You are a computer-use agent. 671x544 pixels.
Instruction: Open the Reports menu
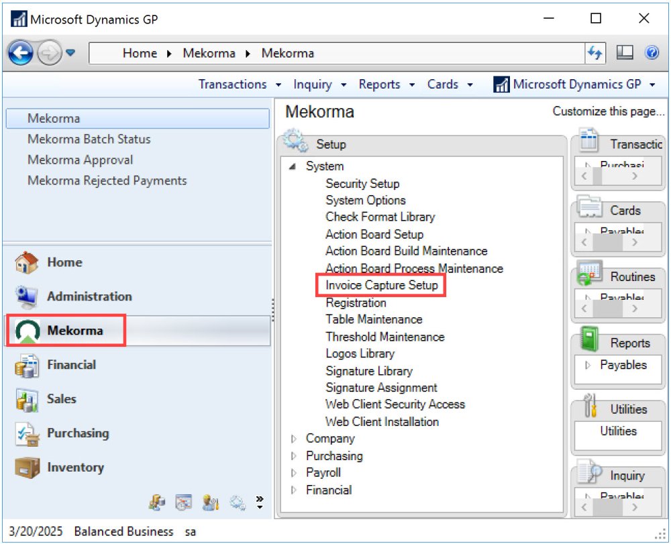[386, 85]
